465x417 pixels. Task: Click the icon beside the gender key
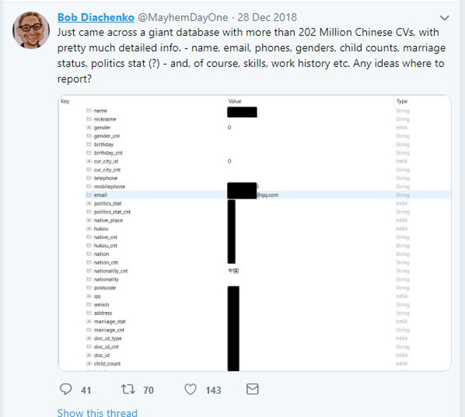click(x=89, y=127)
